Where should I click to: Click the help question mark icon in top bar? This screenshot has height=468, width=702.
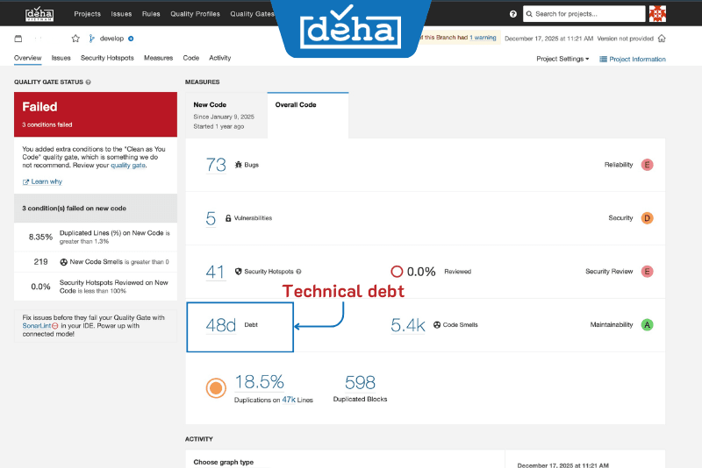click(513, 14)
